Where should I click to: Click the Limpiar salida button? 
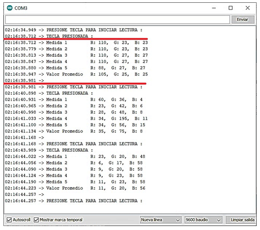point(242,220)
